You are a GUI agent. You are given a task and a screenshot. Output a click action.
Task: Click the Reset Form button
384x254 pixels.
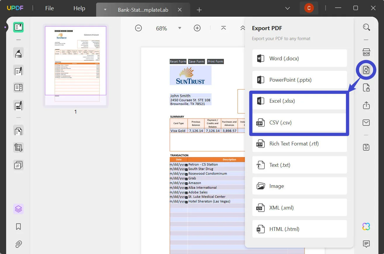[x=178, y=61]
